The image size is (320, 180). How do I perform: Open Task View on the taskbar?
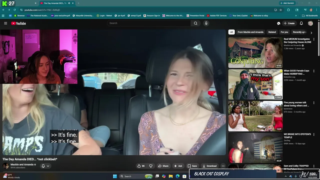pyautogui.click(x=157, y=176)
